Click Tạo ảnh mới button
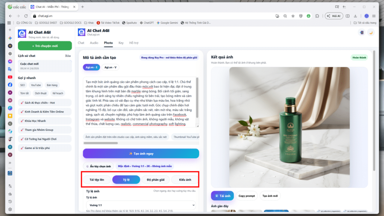Viewport: 384px width, 216px height. point(270,196)
